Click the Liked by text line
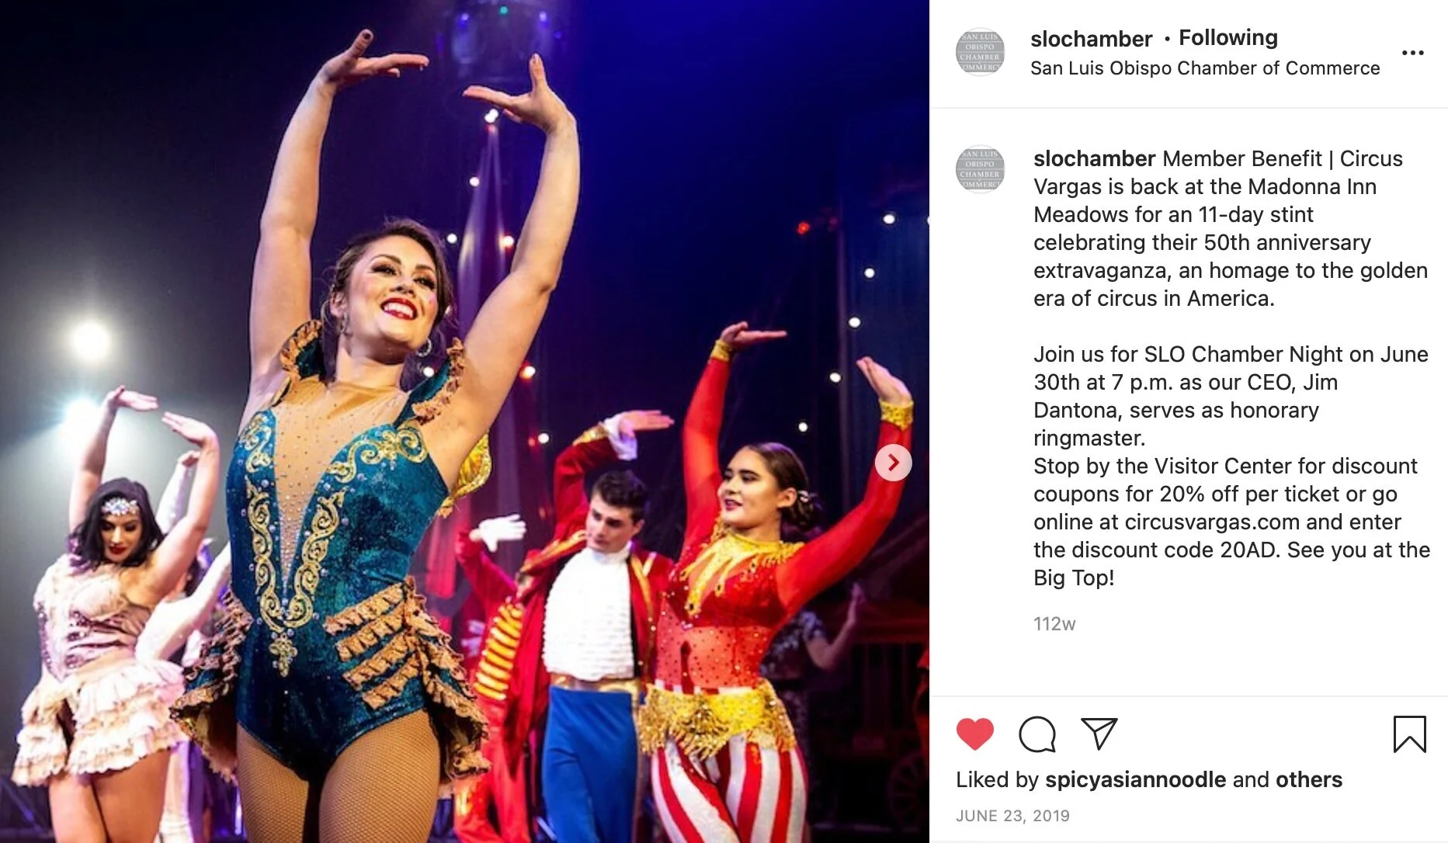The image size is (1448, 843). point(1149,779)
